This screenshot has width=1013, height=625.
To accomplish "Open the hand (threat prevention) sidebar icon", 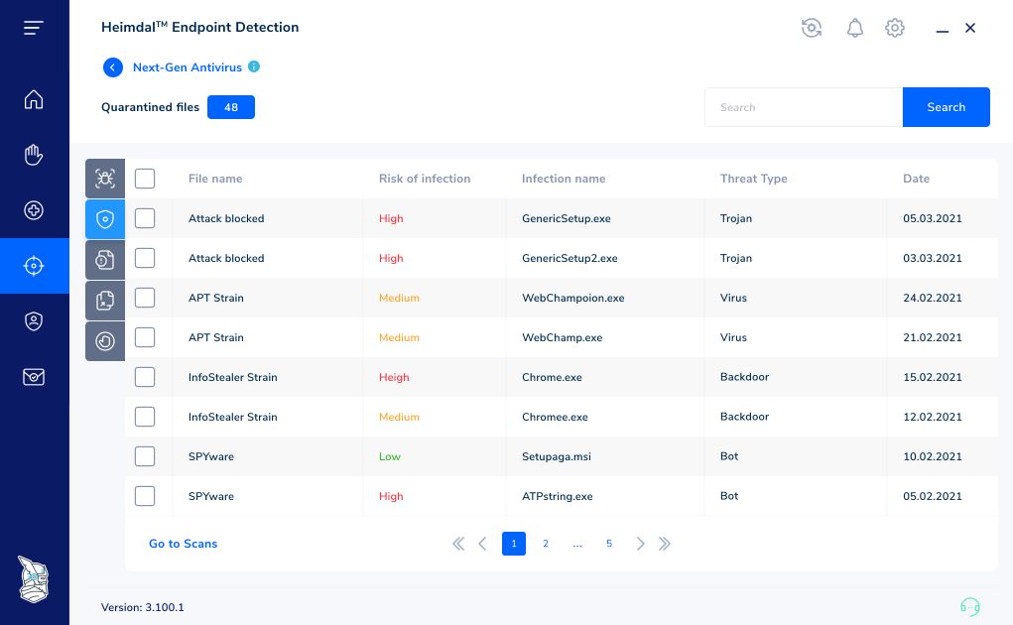I will pyautogui.click(x=34, y=155).
